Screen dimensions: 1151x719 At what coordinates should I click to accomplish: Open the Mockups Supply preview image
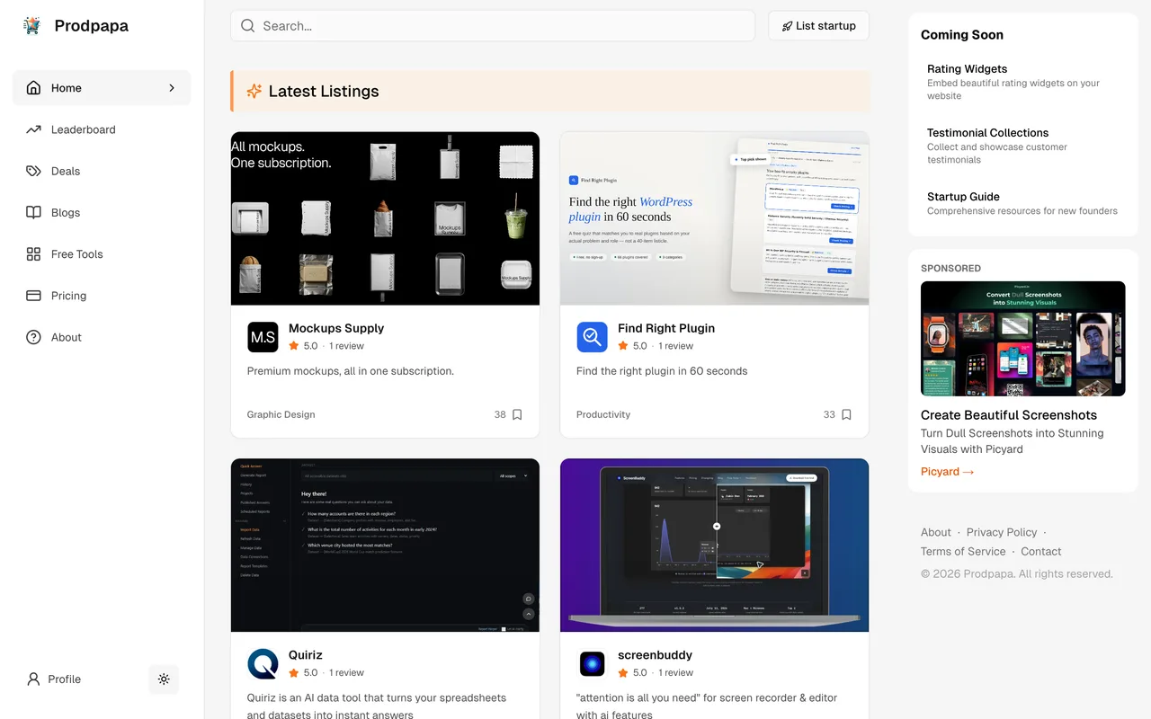pyautogui.click(x=385, y=218)
